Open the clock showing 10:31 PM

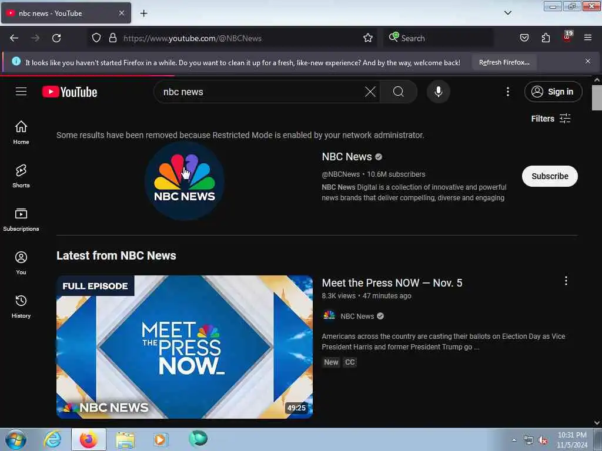571,440
